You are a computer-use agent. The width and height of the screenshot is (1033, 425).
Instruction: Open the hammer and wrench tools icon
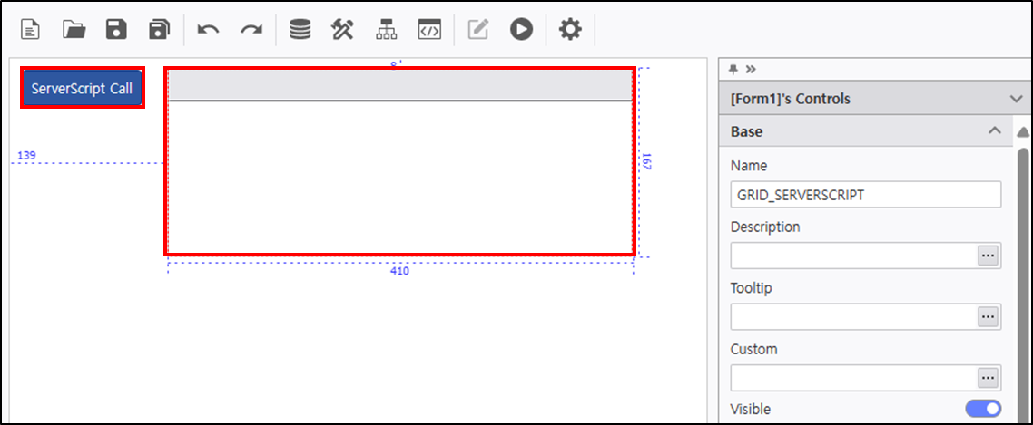[342, 30]
